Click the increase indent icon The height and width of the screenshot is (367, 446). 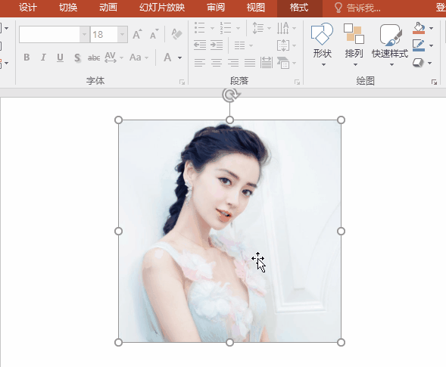pyautogui.click(x=217, y=45)
